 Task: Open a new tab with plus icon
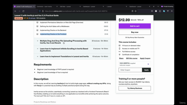154,6
